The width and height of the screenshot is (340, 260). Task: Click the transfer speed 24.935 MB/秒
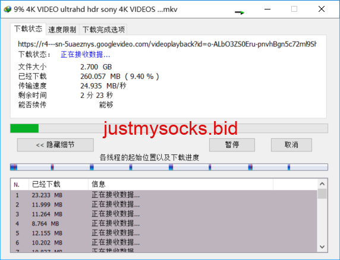[103, 86]
